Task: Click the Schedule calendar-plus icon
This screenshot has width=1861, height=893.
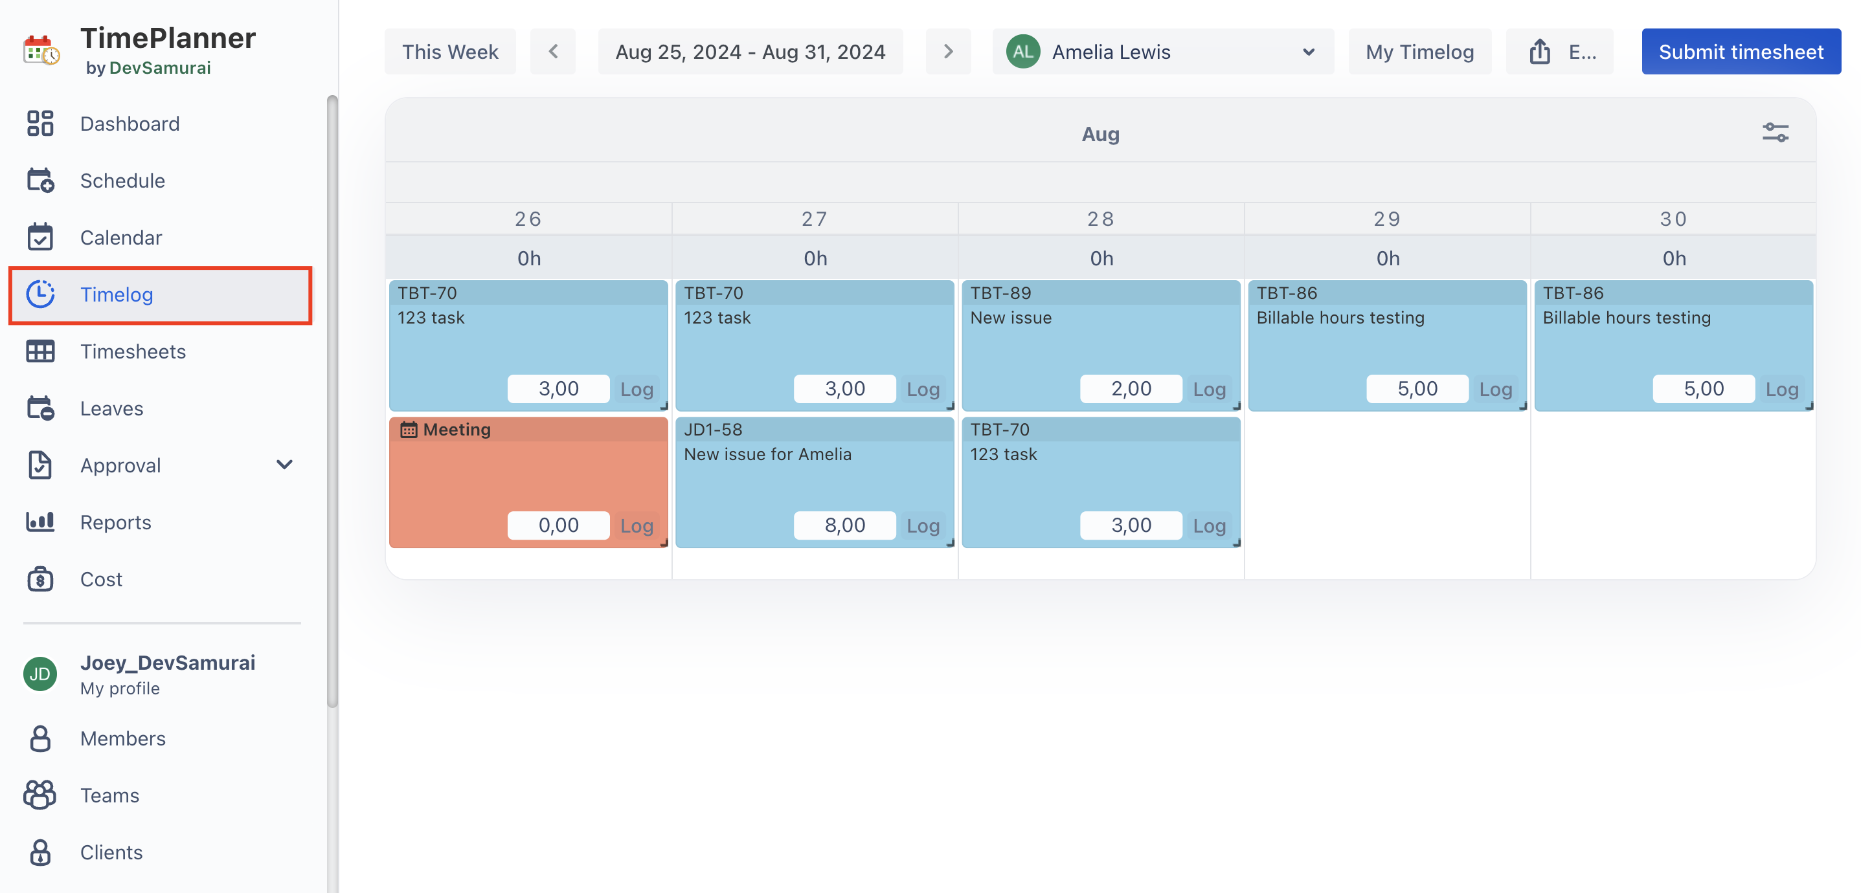Action: (x=39, y=181)
